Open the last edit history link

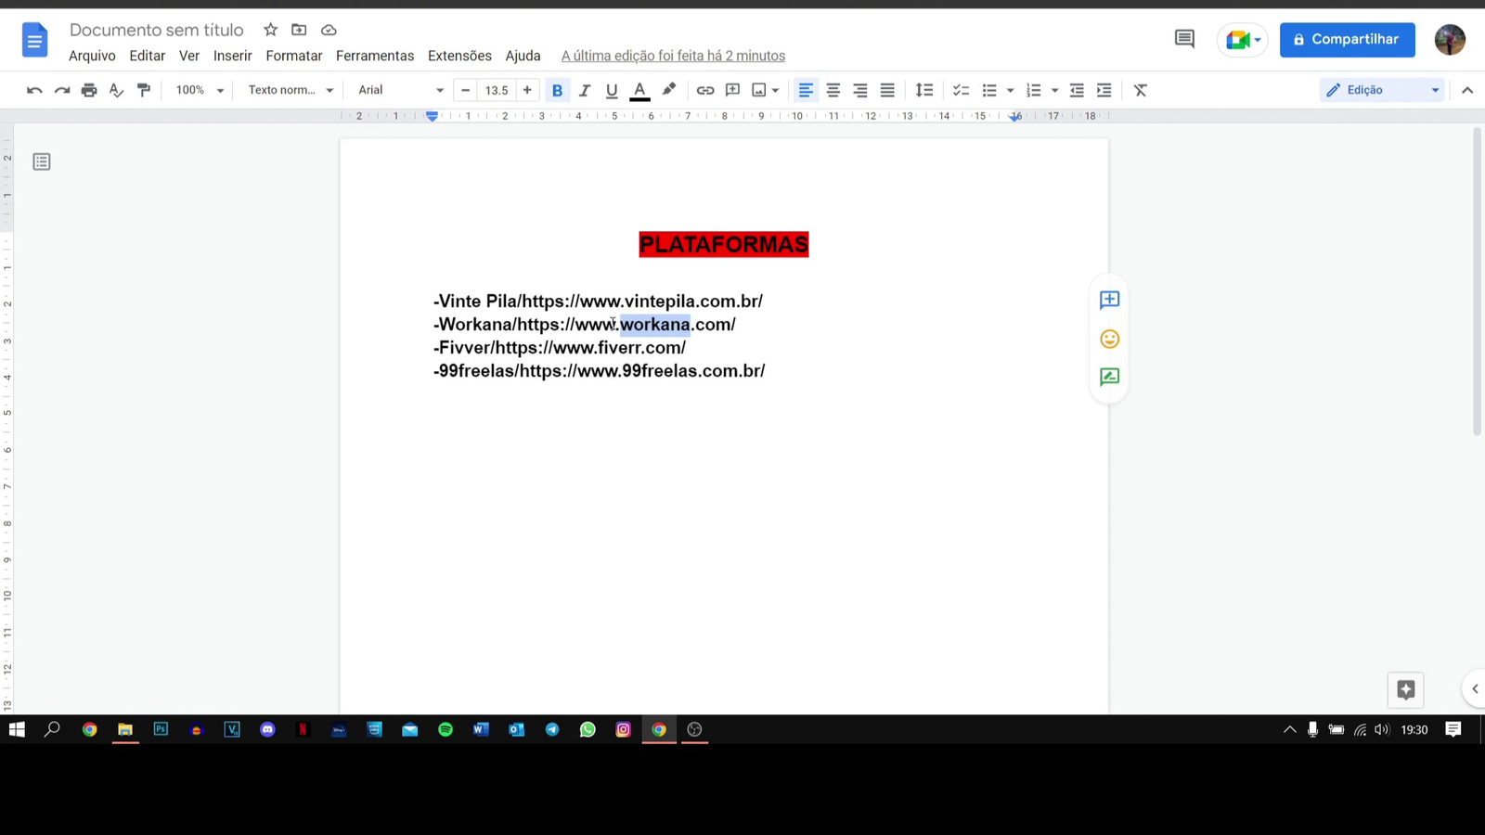673,56
